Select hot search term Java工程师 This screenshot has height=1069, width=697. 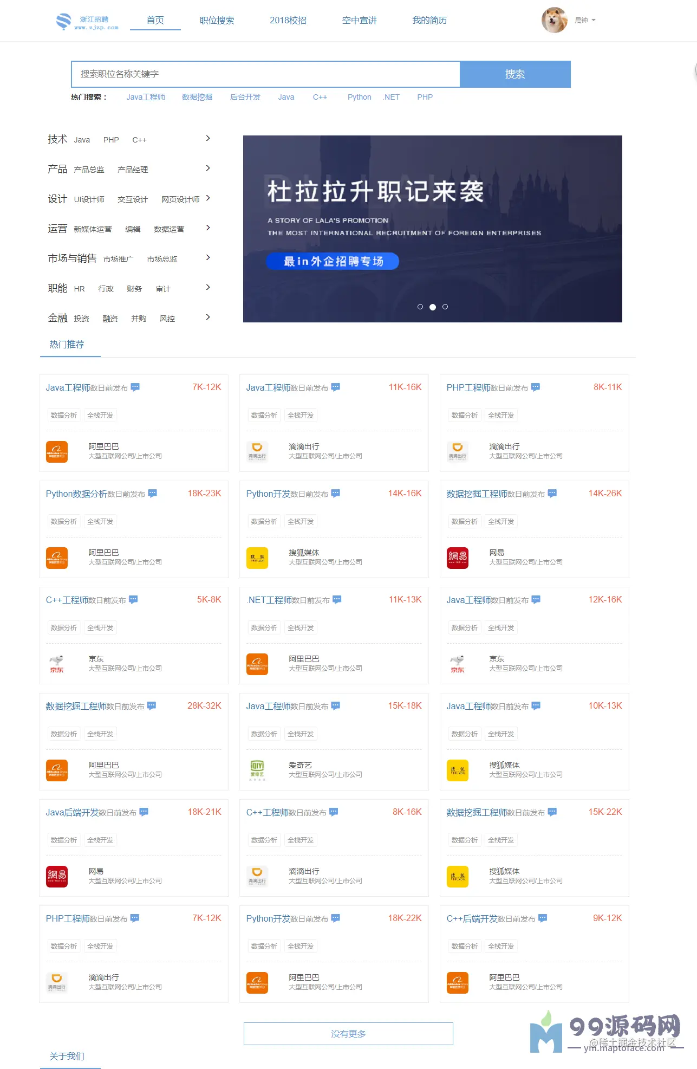pyautogui.click(x=146, y=97)
